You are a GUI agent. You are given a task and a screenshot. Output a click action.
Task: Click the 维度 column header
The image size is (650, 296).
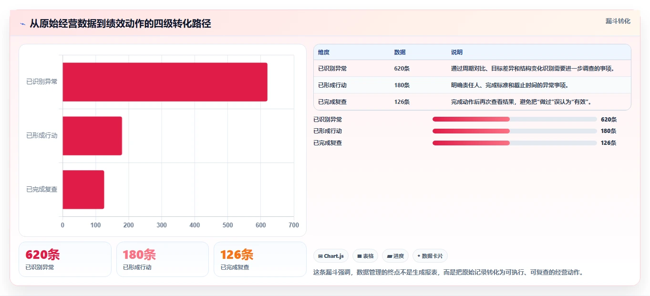[x=324, y=52]
